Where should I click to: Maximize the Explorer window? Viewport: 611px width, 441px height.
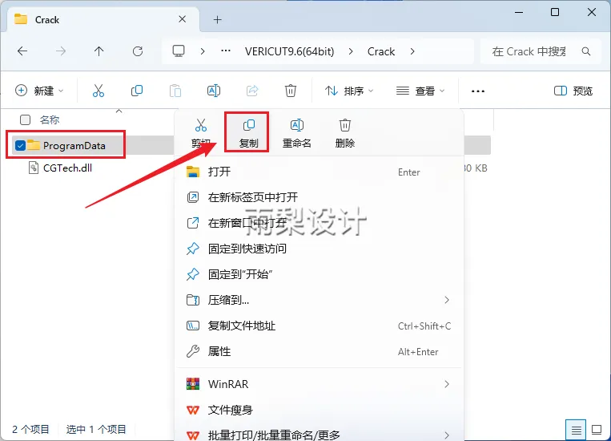click(x=555, y=12)
